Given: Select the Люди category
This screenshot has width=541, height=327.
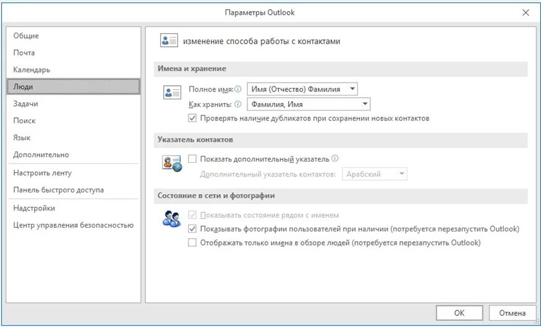Looking at the screenshot, I should point(74,86).
